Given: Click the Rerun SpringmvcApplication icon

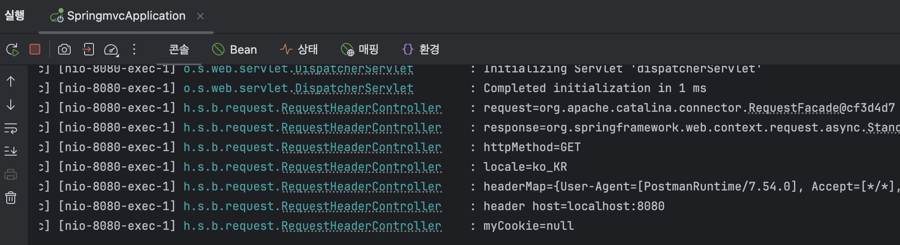Looking at the screenshot, I should tap(13, 49).
